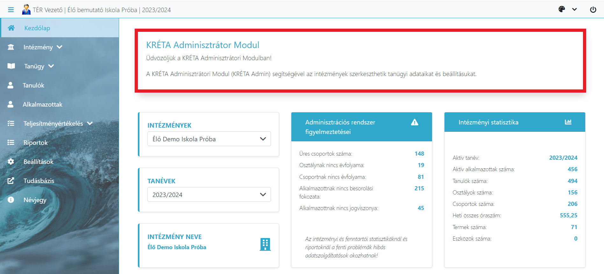Click the power logout icon
604x274 pixels.
point(593,10)
